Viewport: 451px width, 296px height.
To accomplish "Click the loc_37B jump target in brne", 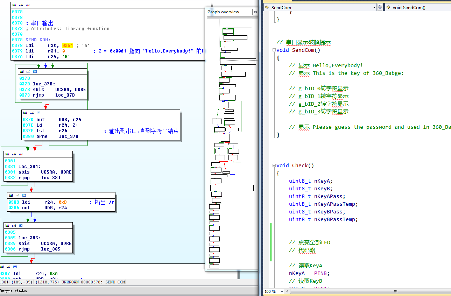I will 68,136.
